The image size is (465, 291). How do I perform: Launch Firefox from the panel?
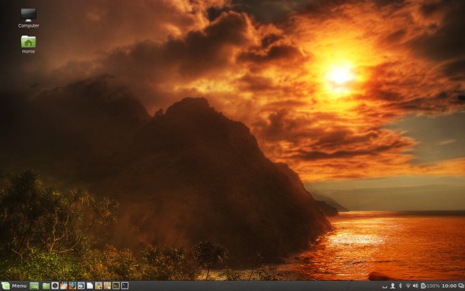72,286
